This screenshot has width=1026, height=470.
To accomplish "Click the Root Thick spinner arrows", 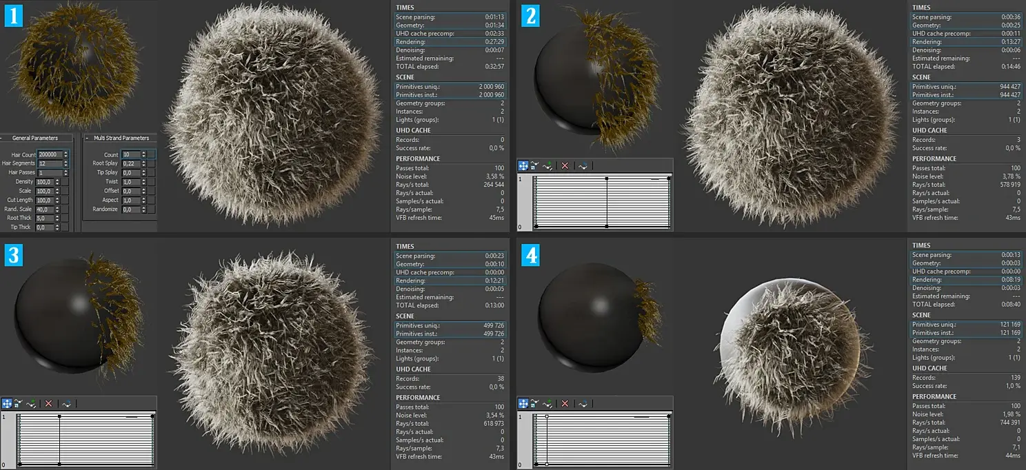I will [x=57, y=218].
